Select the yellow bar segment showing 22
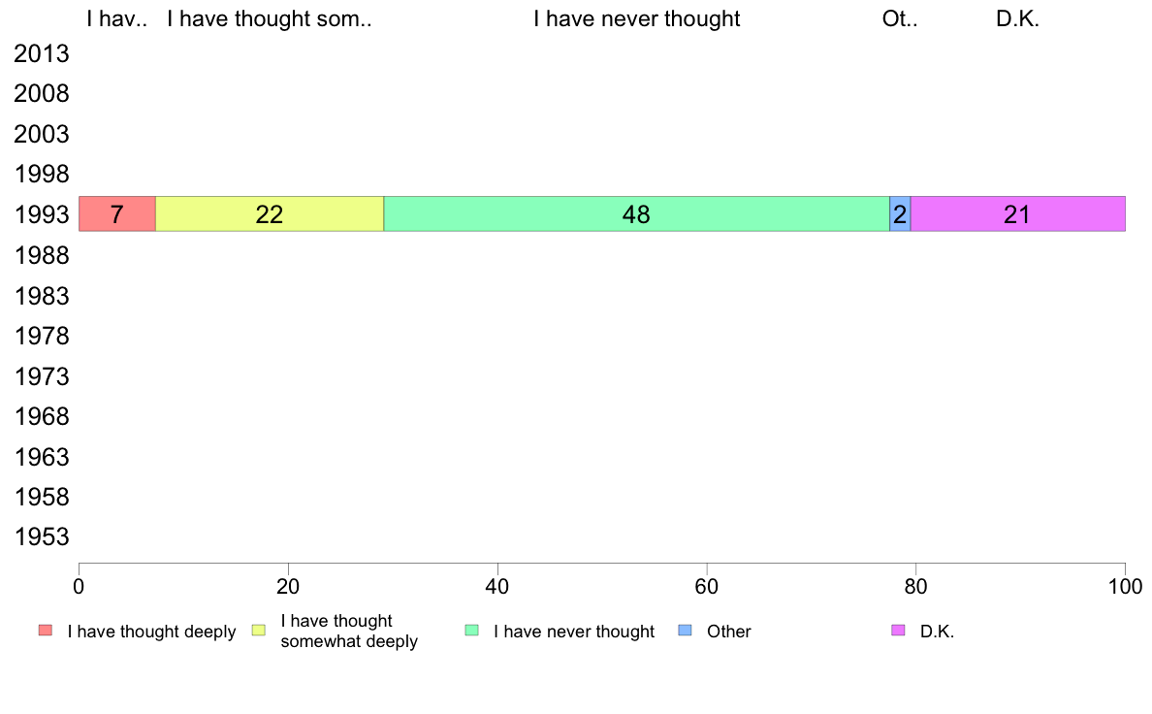This screenshot has width=1152, height=714. 270,214
